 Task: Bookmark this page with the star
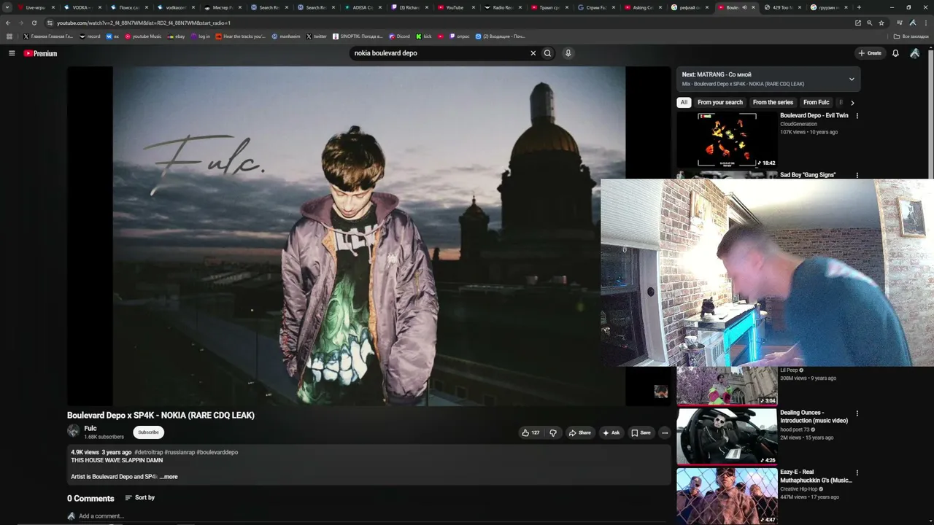881,23
